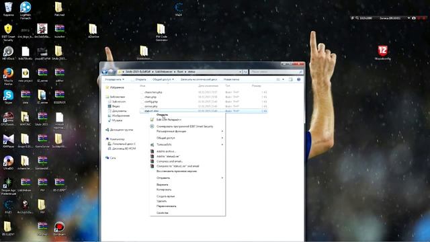Select the GameServer archive on the desktop
Viewport: 430px width, 242px height.
(x=42, y=140)
